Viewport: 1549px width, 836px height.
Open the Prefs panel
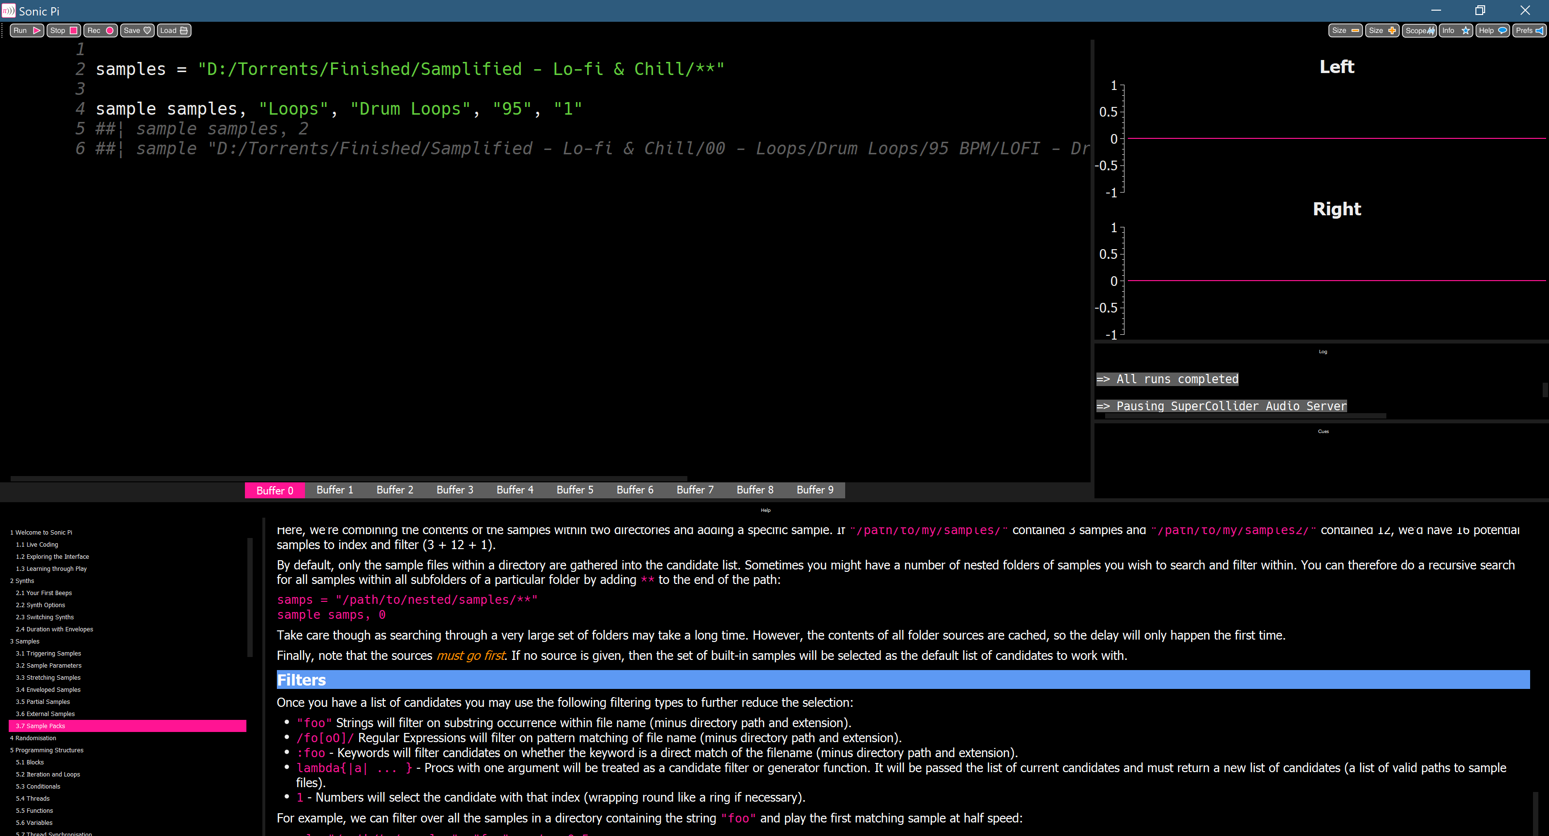1529,30
